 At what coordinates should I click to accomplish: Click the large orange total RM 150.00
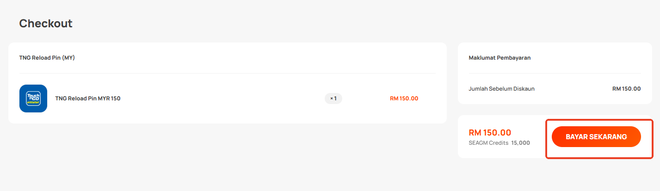(x=490, y=133)
